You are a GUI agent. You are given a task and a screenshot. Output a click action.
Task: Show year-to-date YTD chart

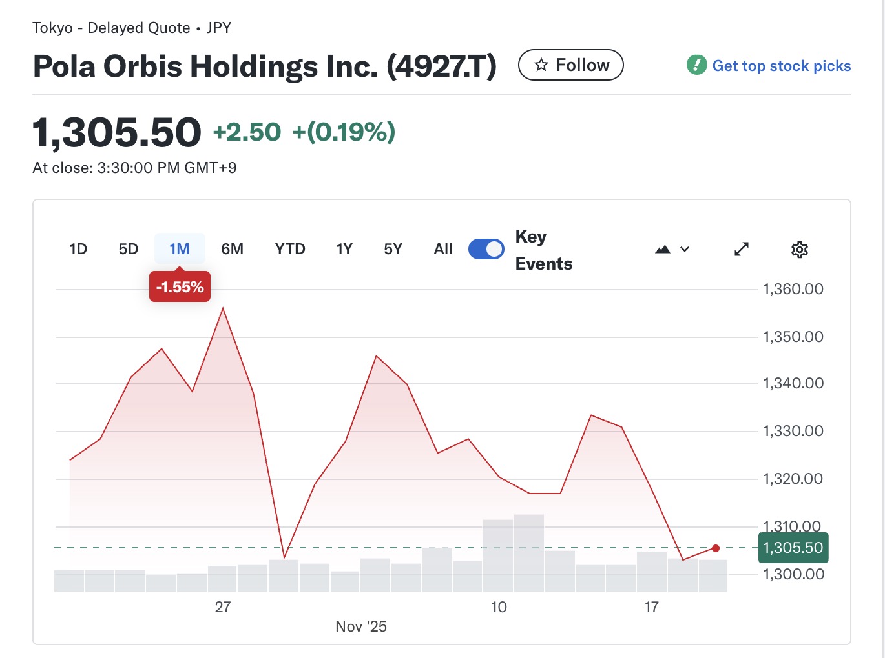click(290, 249)
